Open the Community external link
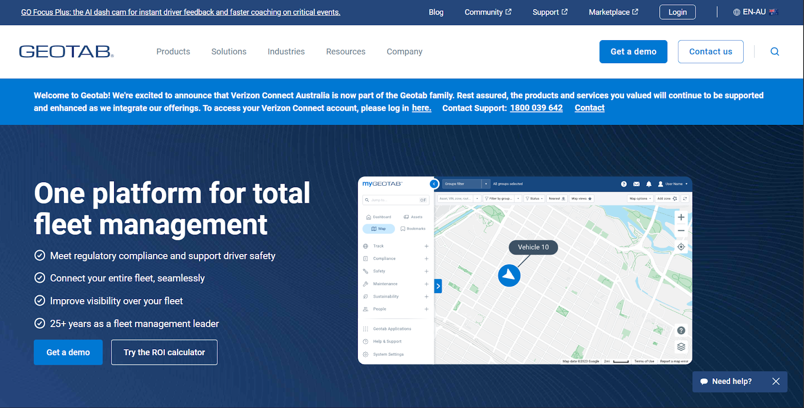804x408 pixels. (x=488, y=12)
